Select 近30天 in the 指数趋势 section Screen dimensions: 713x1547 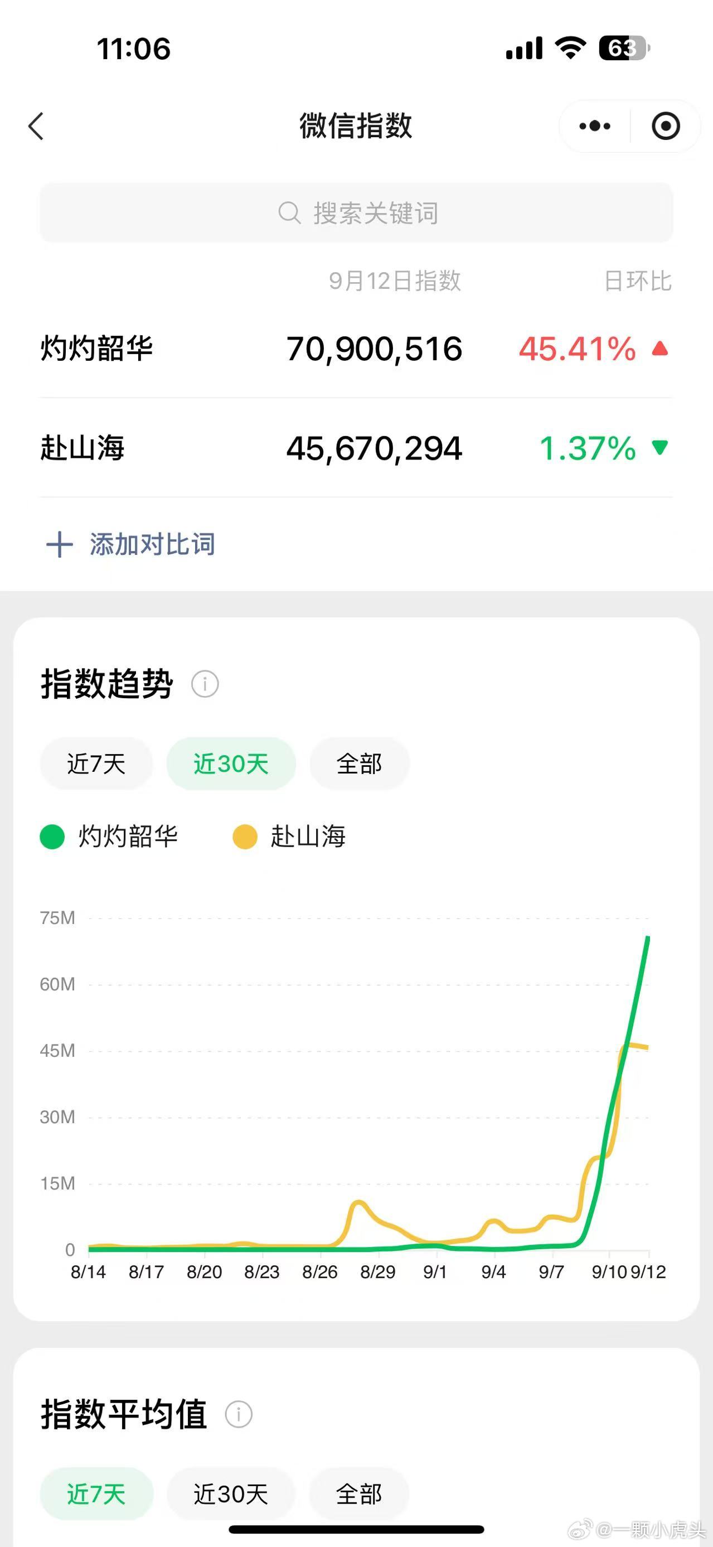click(x=231, y=764)
